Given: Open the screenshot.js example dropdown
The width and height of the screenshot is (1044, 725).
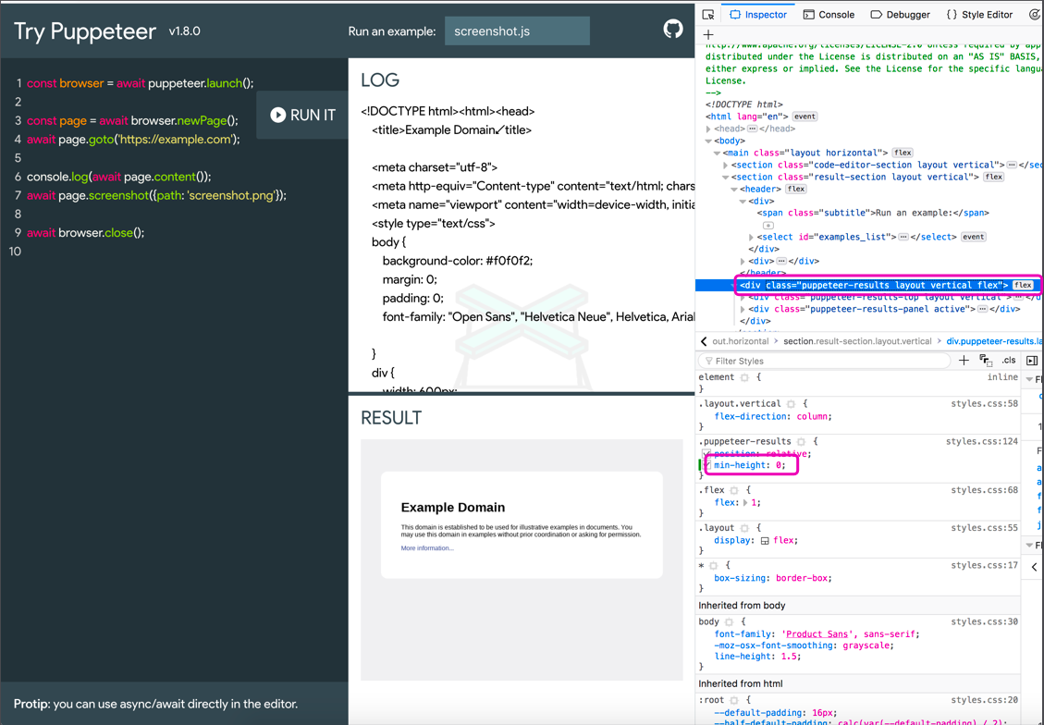Looking at the screenshot, I should (x=517, y=31).
